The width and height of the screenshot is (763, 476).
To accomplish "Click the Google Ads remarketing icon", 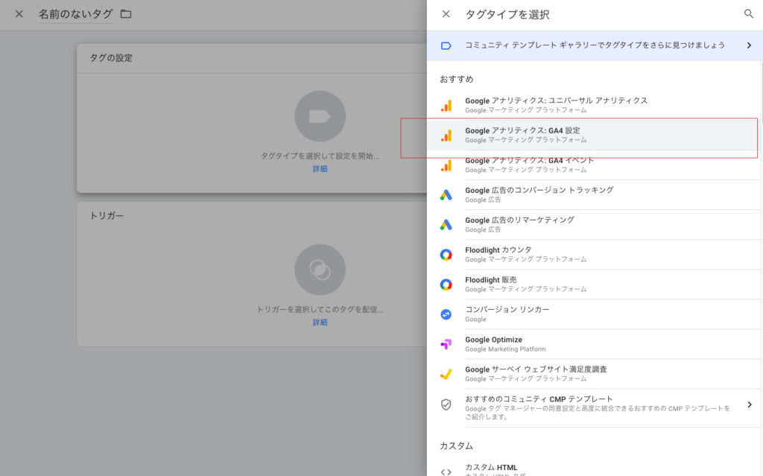I will (x=446, y=225).
